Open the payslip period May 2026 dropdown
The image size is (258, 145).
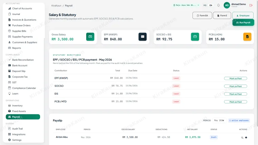(219, 121)
